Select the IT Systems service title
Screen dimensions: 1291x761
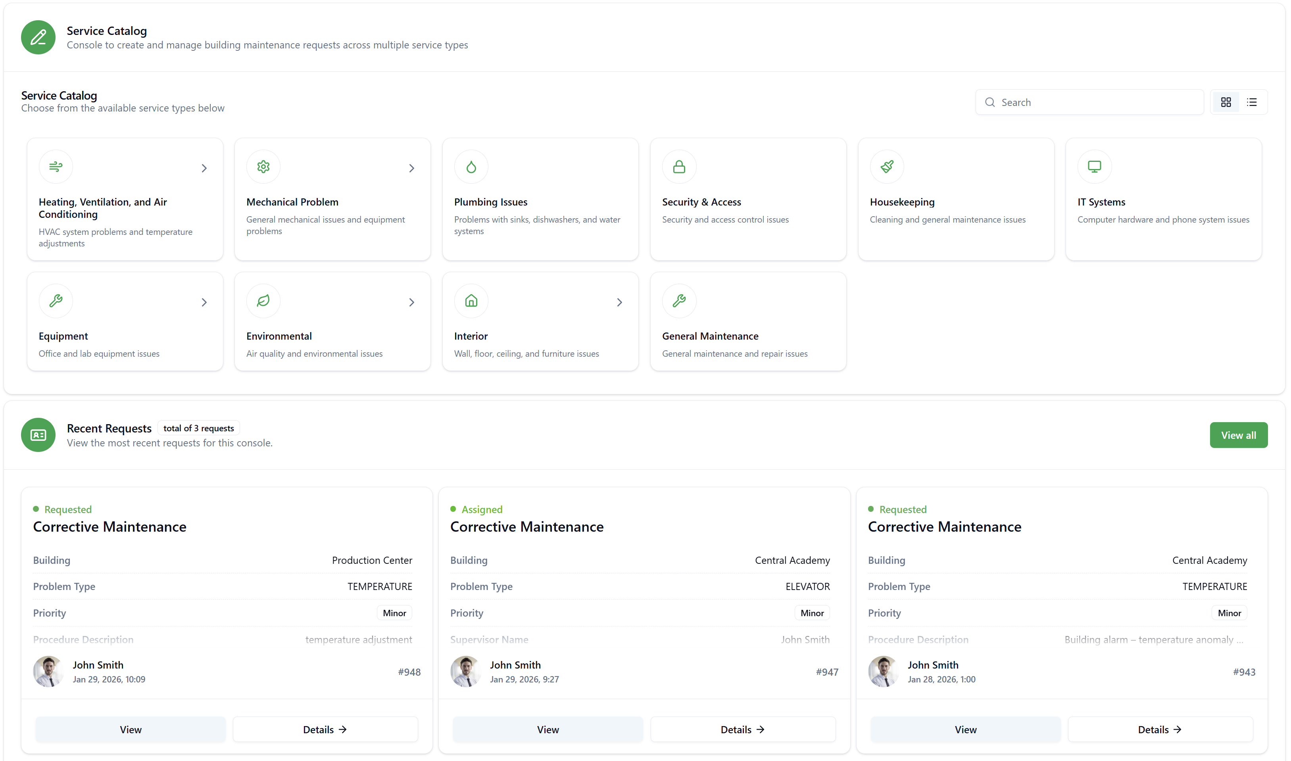(x=1101, y=202)
